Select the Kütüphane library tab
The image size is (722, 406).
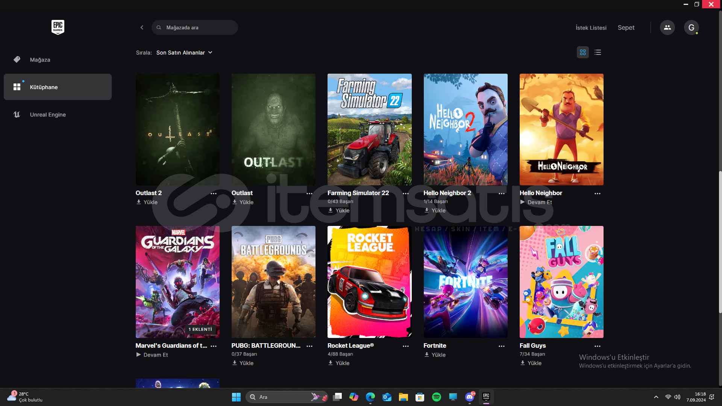(x=58, y=87)
